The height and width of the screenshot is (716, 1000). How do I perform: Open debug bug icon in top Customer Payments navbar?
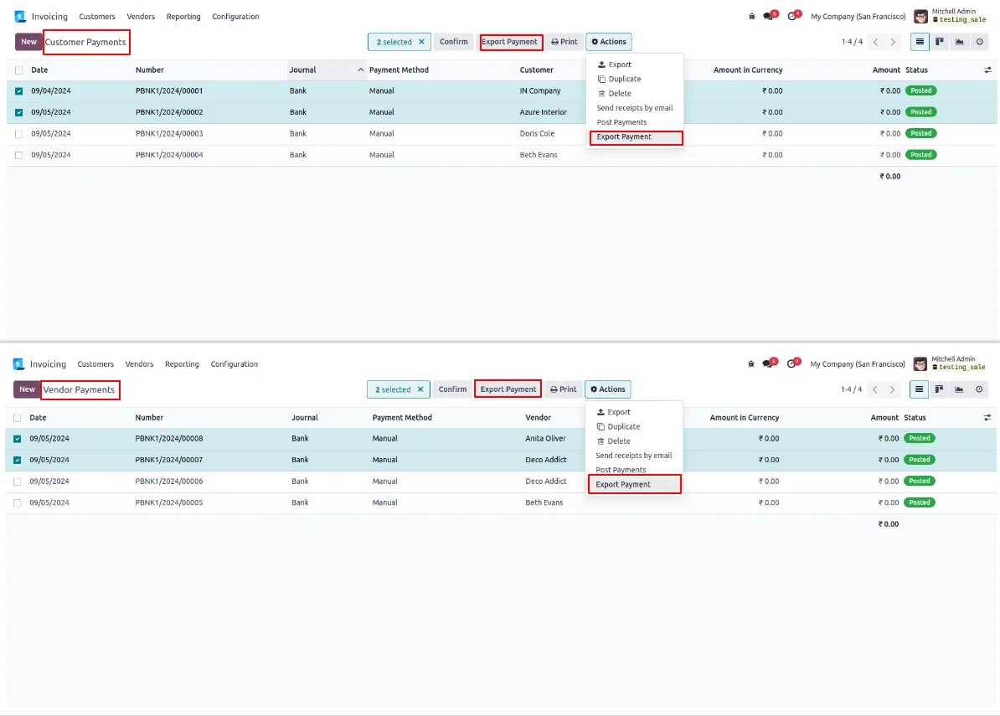[x=752, y=17]
